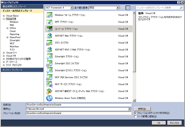Pick the WCF サービス アプリケーション icon
185x127 pixels.
coord(49,84)
